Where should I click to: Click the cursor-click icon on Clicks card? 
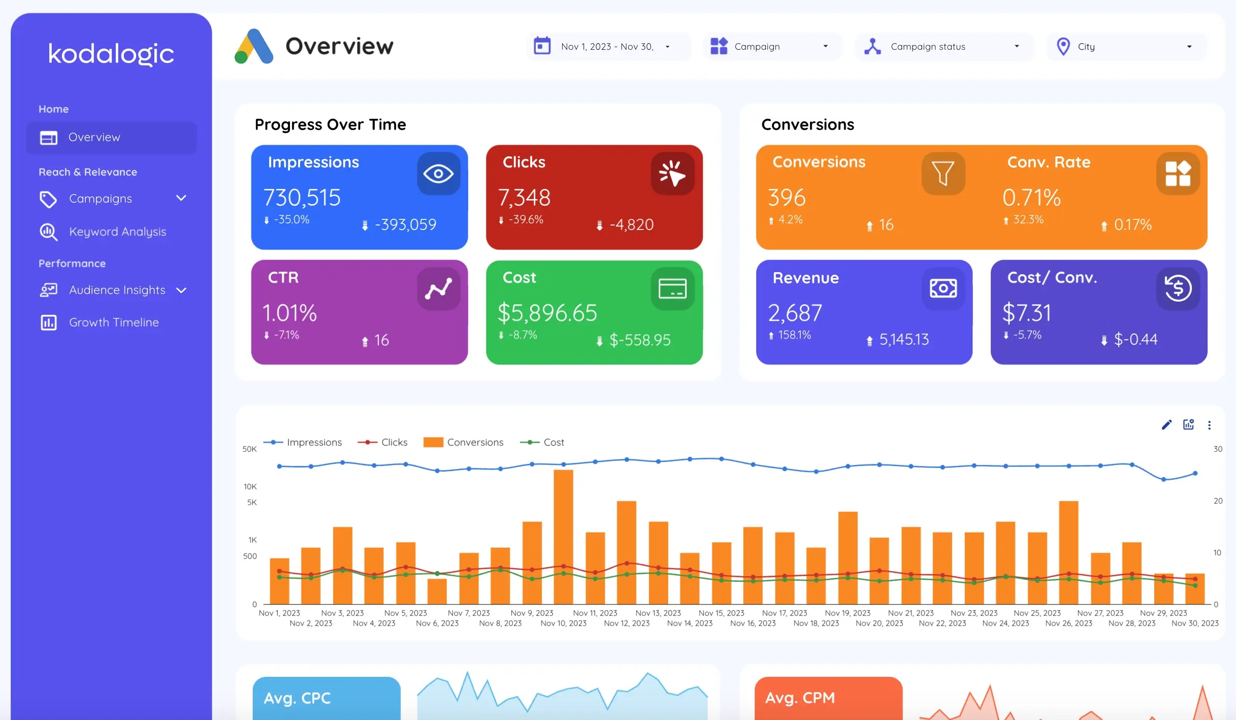tap(672, 174)
